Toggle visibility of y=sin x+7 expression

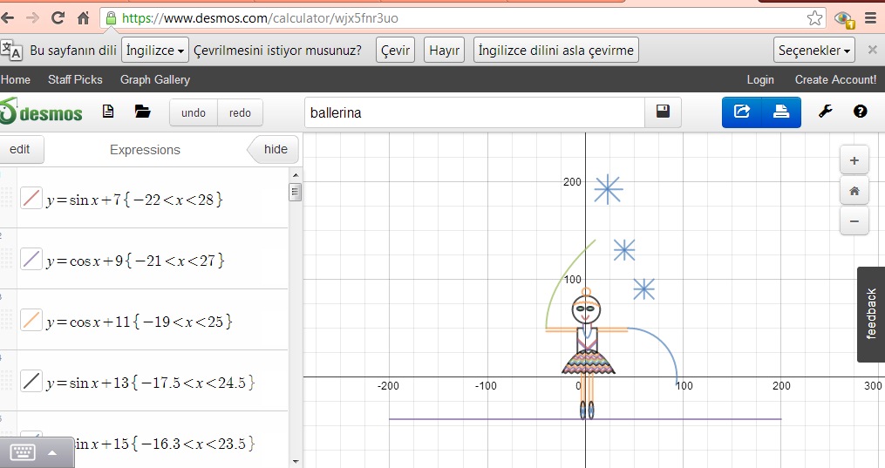click(x=31, y=198)
